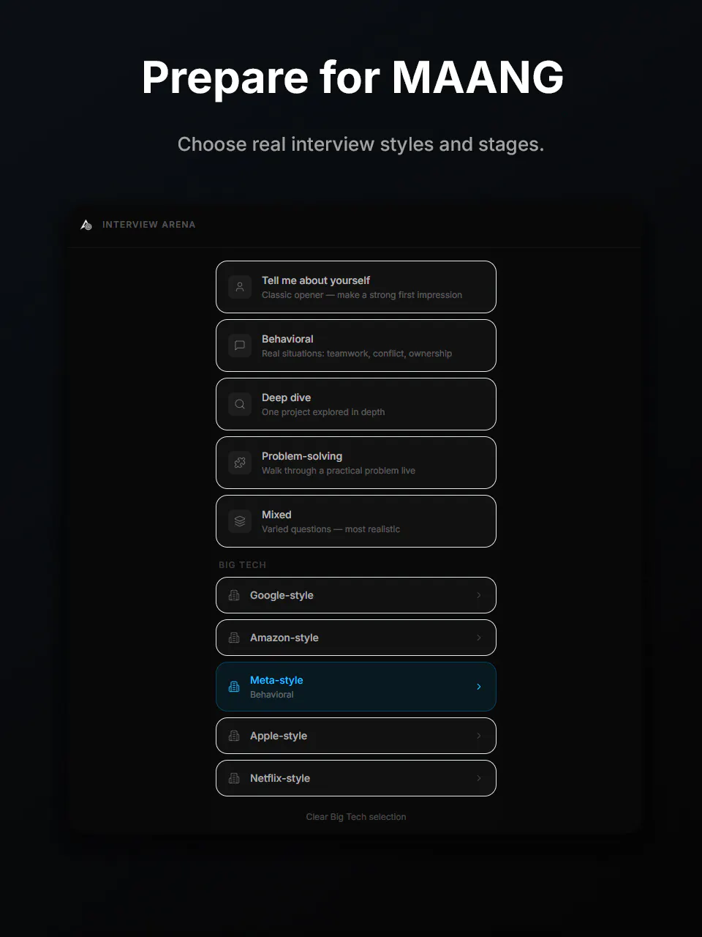The height and width of the screenshot is (937, 702).
Task: Click the Meta-style highlighted label
Action: point(276,680)
